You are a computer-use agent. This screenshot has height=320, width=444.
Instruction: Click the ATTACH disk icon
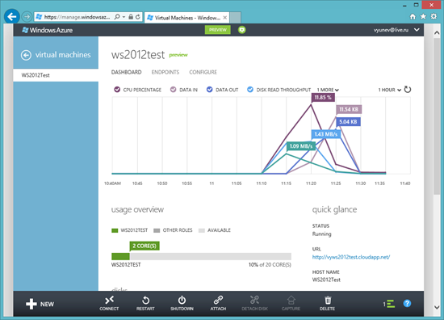click(218, 300)
